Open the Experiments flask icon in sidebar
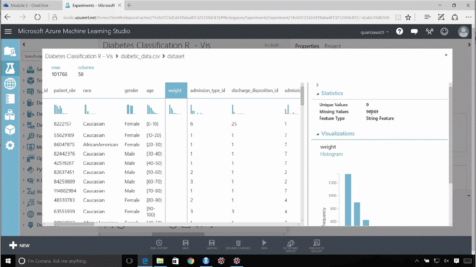Screen dimensions: 476x267 coord(10,68)
